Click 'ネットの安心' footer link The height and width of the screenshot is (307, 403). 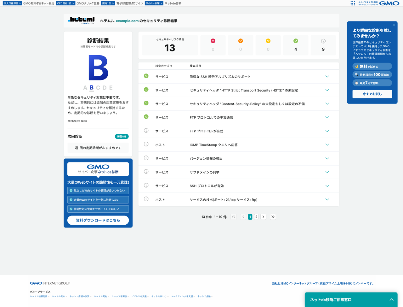coord(59,296)
